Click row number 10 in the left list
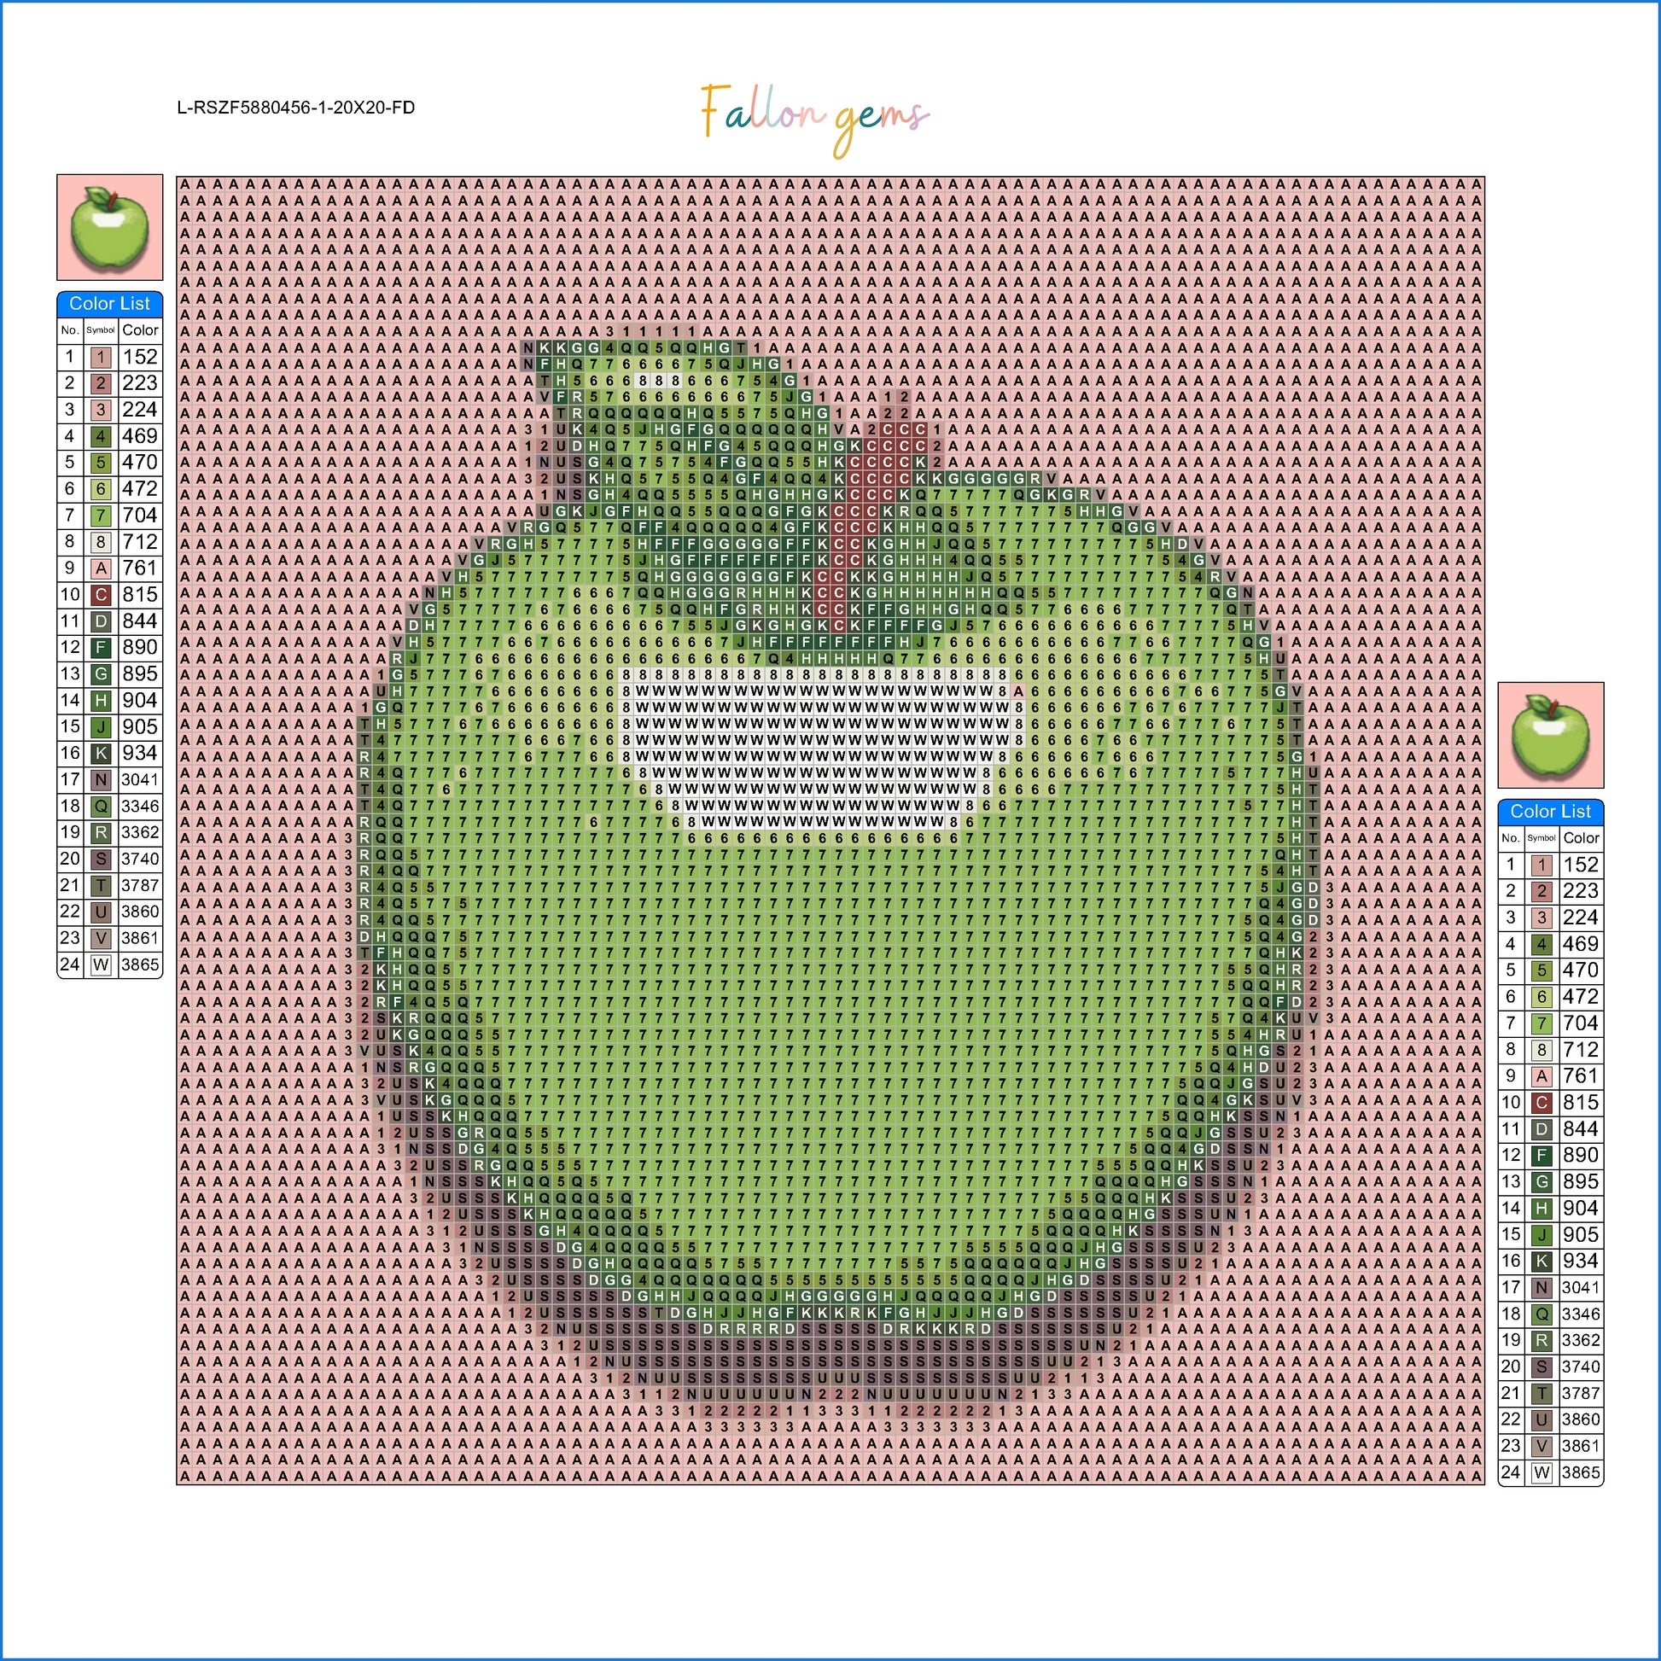Viewport: 1661px width, 1661px height. tap(70, 595)
